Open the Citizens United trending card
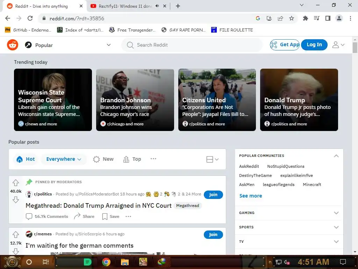This screenshot has width=358, height=269. point(217,100)
